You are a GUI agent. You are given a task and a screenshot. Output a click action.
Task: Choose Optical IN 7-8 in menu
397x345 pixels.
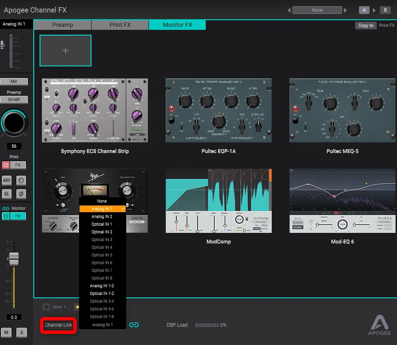tap(103, 317)
